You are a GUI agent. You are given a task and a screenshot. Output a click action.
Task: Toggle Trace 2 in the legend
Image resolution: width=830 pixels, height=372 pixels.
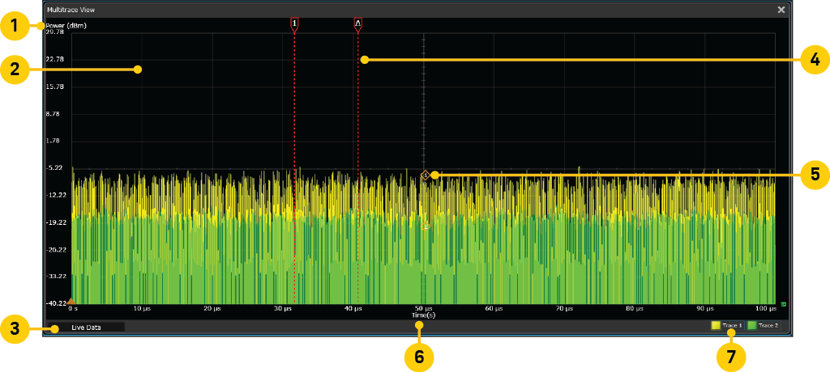pos(768,325)
